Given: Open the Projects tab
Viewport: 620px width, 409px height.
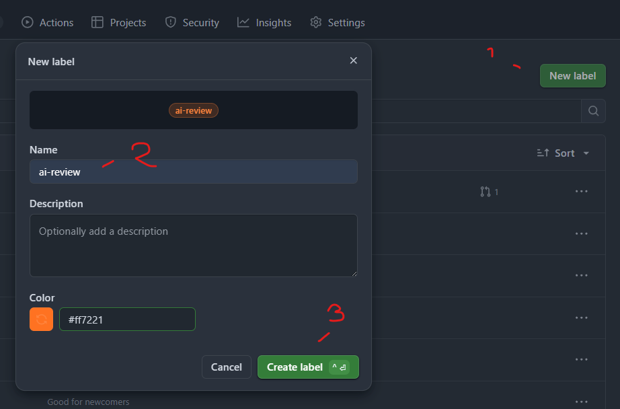Looking at the screenshot, I should point(118,23).
